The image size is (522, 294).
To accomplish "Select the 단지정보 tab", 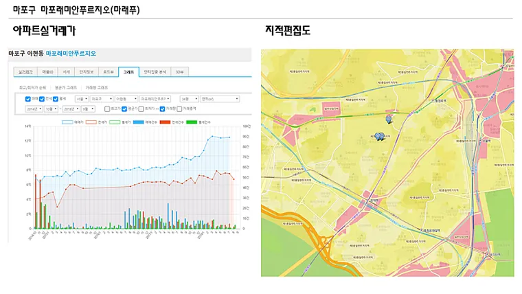I will [x=87, y=72].
